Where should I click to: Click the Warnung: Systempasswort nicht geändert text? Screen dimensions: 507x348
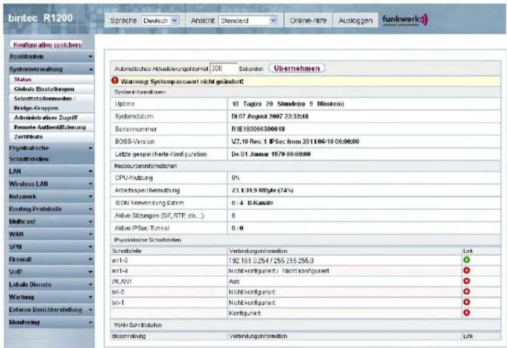pos(182,81)
